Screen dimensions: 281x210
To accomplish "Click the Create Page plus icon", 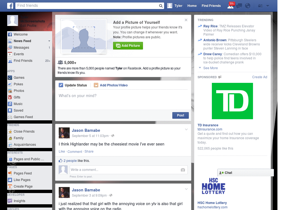I will pos(10,186).
